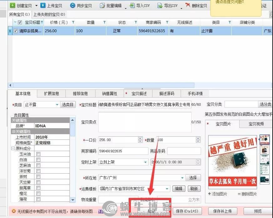Screen dimensions: 273x218
Task: Open the 运费模板 shipping template dropdown
Action: (x=167, y=189)
